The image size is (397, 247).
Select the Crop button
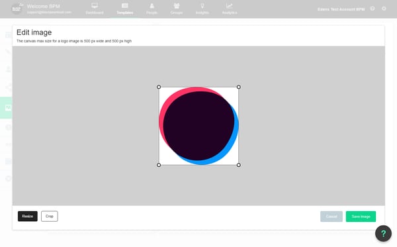click(50, 216)
